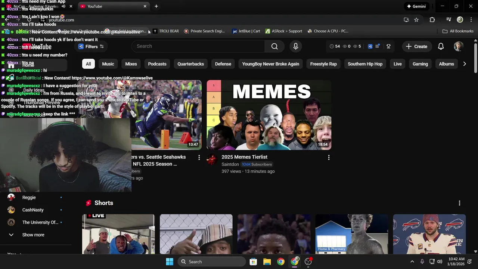This screenshot has width=478, height=269.
Task: Select the Podcasts filter chip
Action: tap(157, 64)
